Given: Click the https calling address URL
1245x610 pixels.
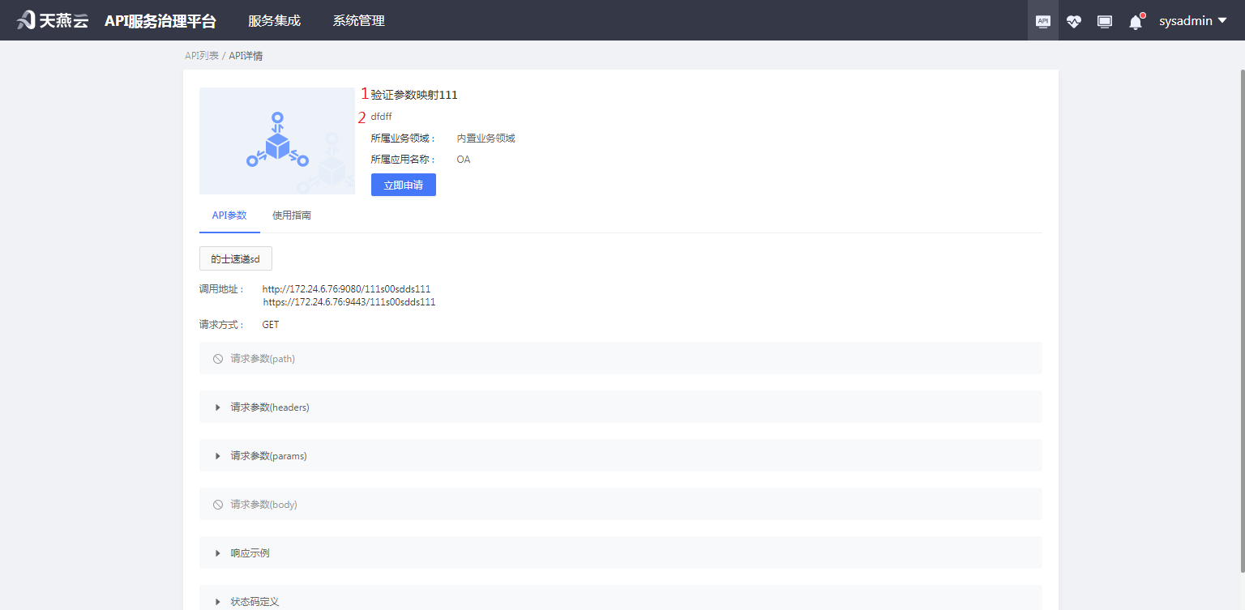Looking at the screenshot, I should click(349, 301).
